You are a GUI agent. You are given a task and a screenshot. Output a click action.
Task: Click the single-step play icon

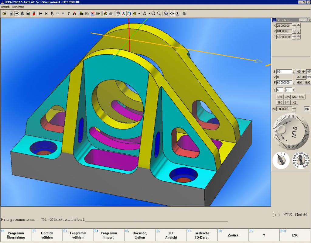46,13
